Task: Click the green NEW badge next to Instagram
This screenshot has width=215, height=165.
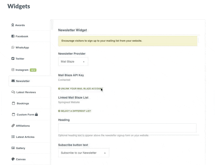Action: click(33, 70)
